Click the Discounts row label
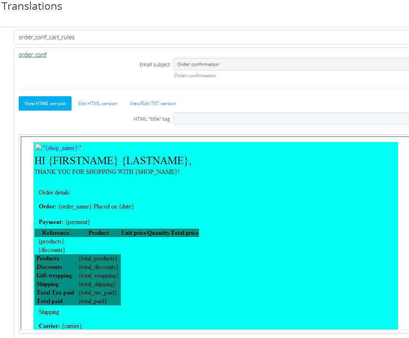The height and width of the screenshot is (338, 409). tap(49, 267)
